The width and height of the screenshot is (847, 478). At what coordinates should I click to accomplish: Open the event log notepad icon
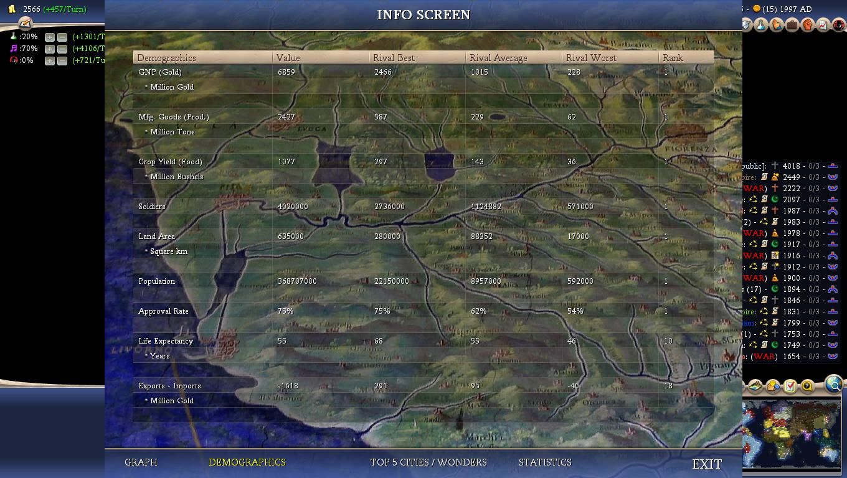(x=25, y=23)
